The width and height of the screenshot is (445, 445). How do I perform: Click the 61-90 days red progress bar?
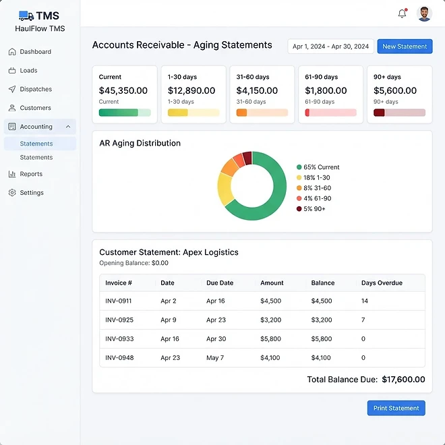point(331,113)
